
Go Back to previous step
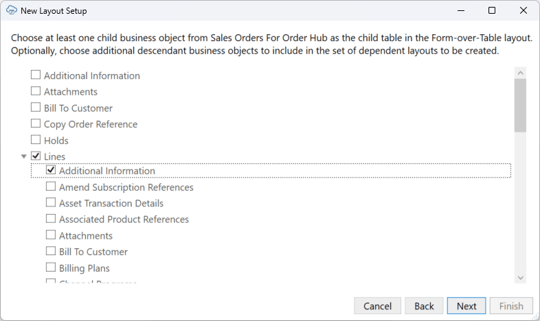coord(424,306)
